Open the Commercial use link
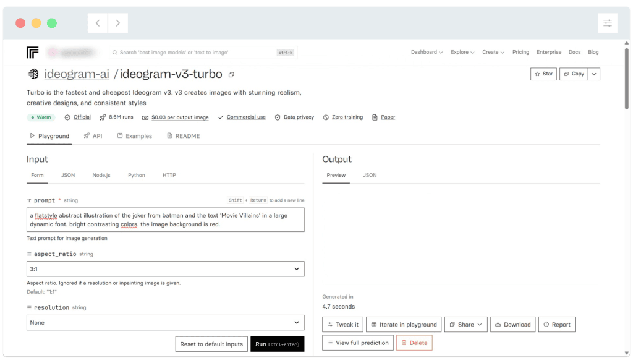Viewport: 633px width, 363px height. click(246, 117)
